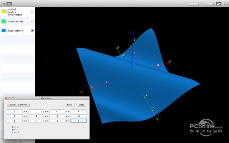
Task: Enable the parametric x(u,v)=1 surface checkbox
Action: pos(32,12)
